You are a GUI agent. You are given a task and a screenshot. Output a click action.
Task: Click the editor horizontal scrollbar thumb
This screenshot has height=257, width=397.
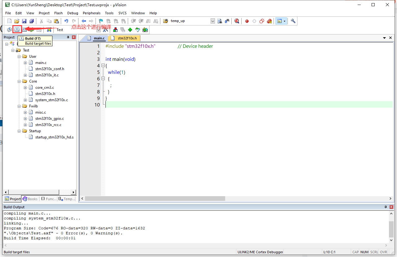pyautogui.click(x=155, y=198)
